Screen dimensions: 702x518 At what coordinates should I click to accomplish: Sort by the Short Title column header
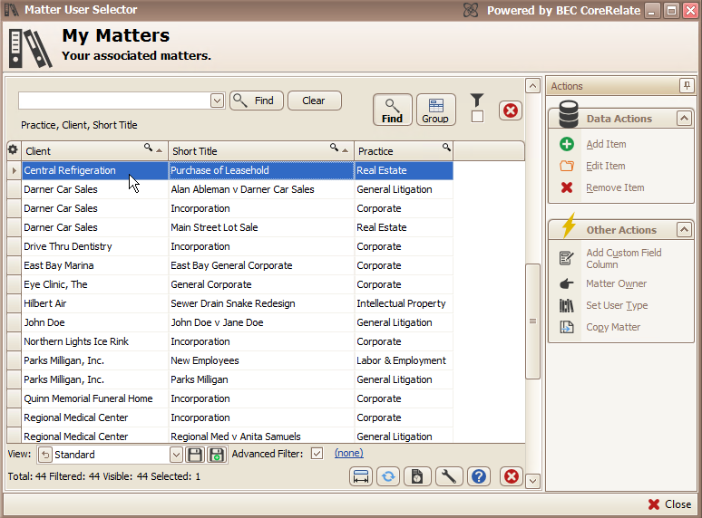coord(261,151)
